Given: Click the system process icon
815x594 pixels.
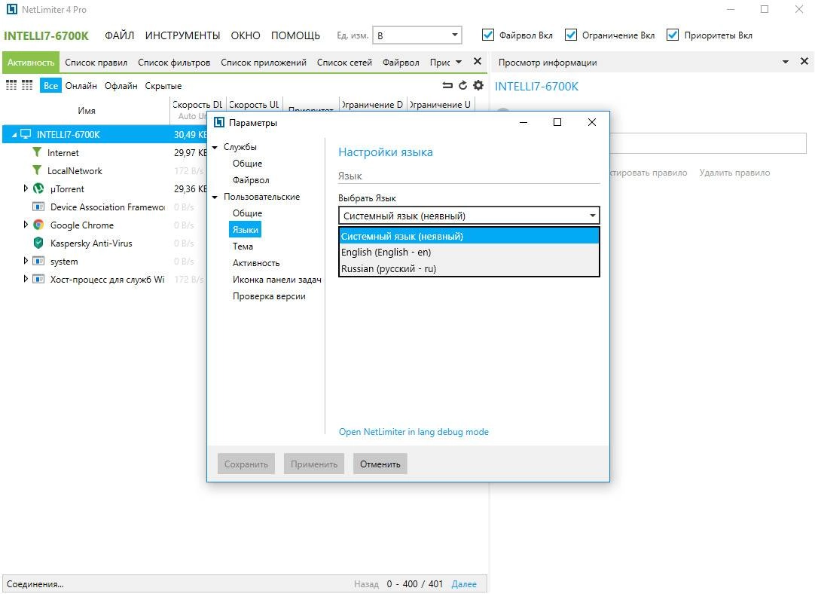Looking at the screenshot, I should [x=38, y=261].
